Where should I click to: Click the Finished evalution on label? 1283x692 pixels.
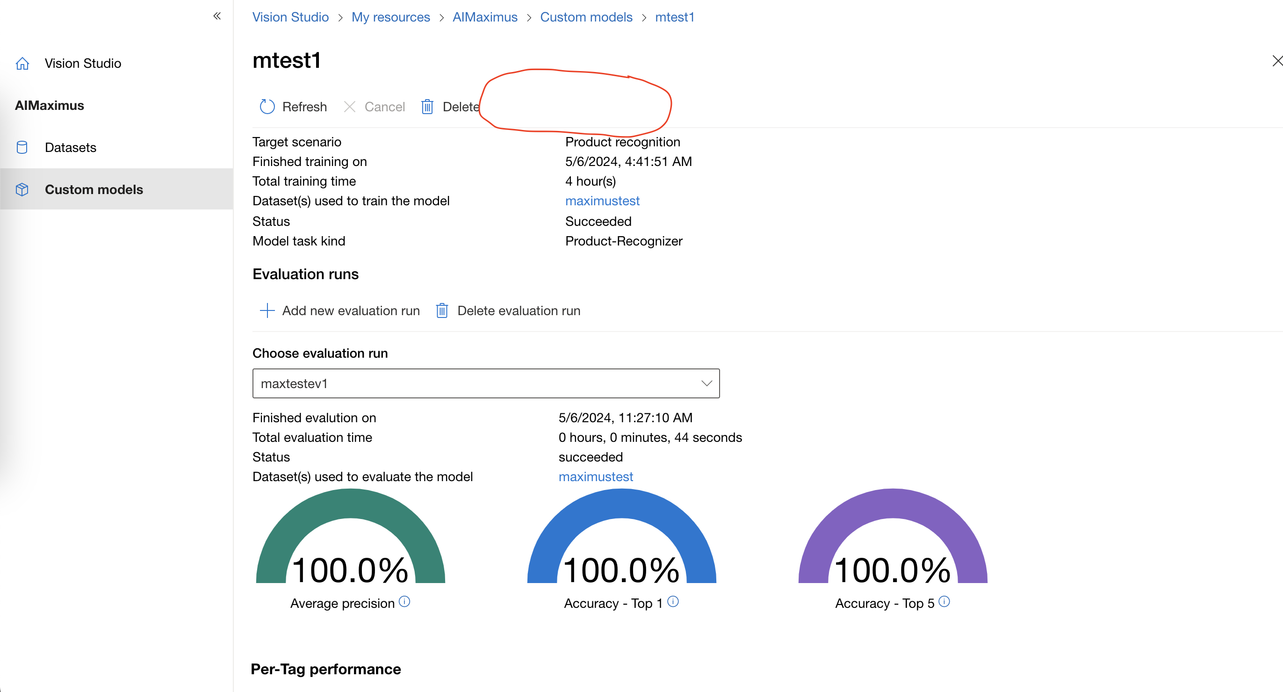(x=314, y=418)
